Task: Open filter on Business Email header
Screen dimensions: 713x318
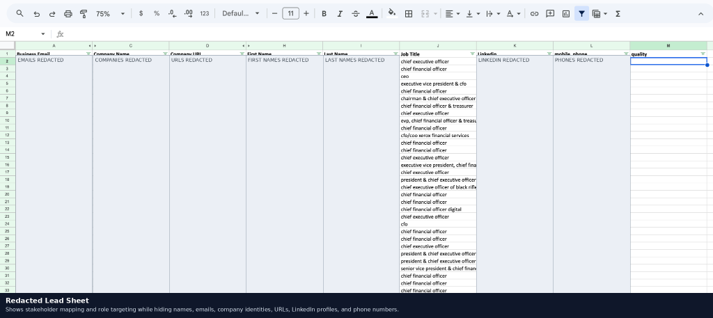Action: click(x=88, y=54)
